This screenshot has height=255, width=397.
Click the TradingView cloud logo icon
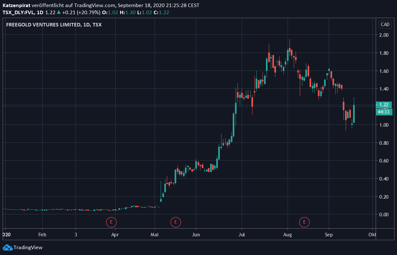coord(7,248)
